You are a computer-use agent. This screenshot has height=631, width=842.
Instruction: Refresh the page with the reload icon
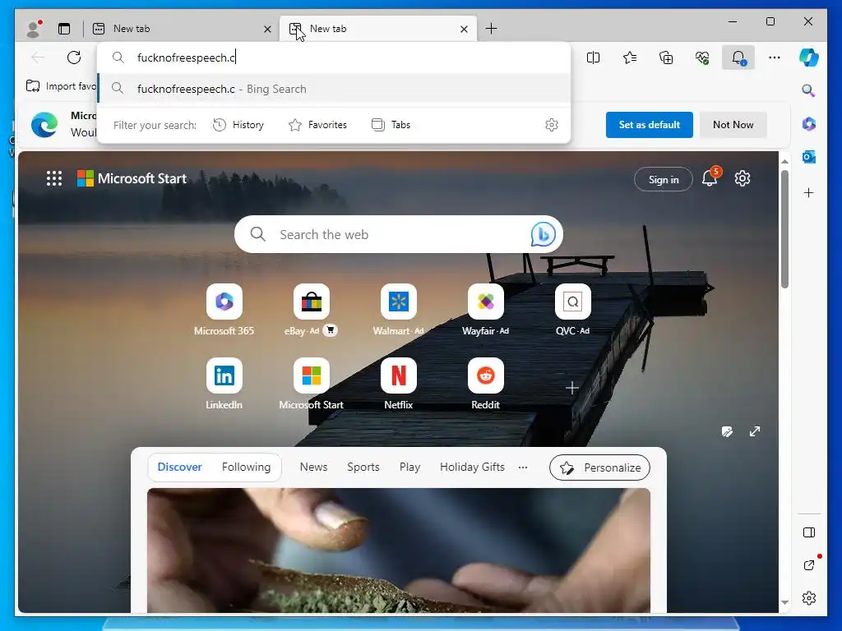(x=74, y=58)
